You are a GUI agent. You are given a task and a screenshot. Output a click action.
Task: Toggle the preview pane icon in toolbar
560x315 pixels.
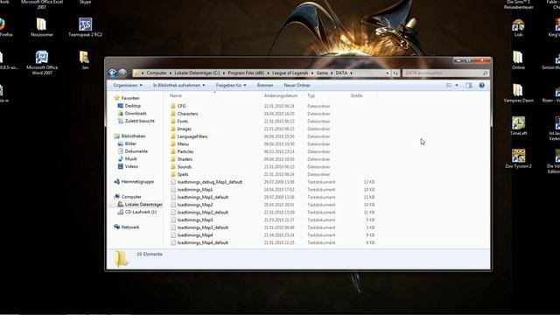coord(469,86)
